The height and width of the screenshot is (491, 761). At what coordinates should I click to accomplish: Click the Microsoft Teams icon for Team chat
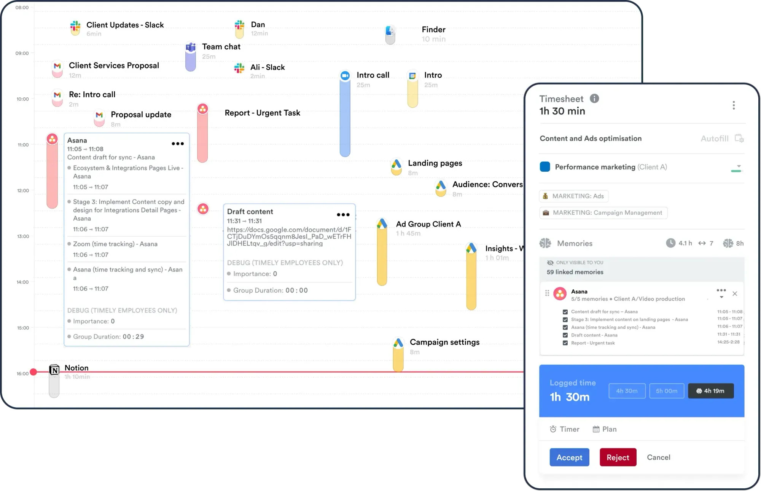pos(191,47)
